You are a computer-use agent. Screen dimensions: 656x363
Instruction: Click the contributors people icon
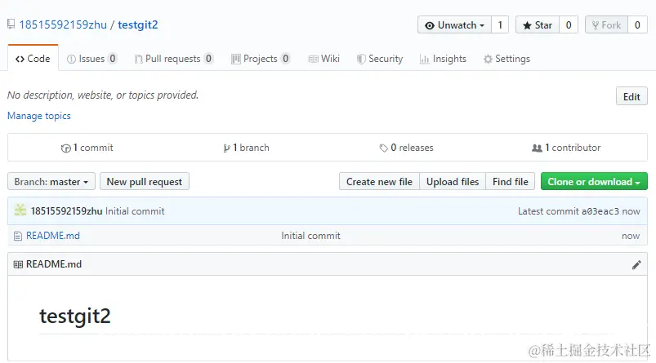click(x=537, y=148)
